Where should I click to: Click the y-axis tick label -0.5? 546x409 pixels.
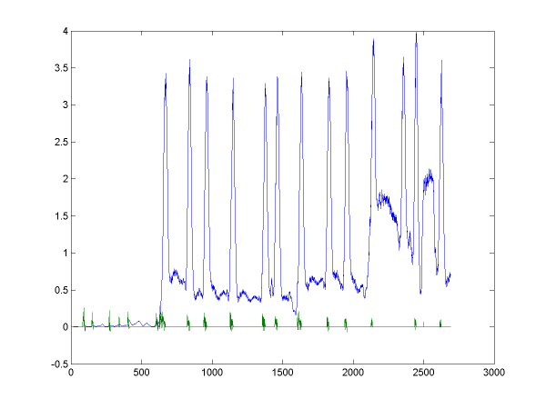tap(56, 364)
